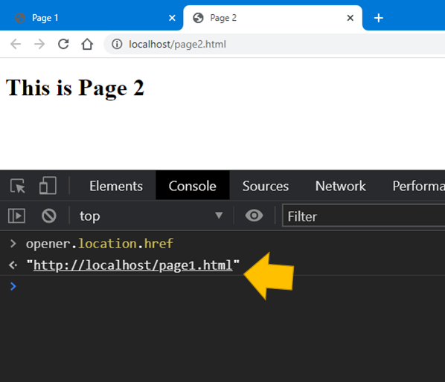The width and height of the screenshot is (445, 382).
Task: Open the Sources panel
Action: (266, 187)
